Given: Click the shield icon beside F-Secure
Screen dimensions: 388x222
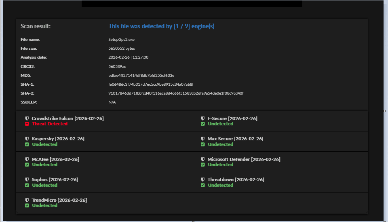Looking at the screenshot, I should (x=202, y=118).
